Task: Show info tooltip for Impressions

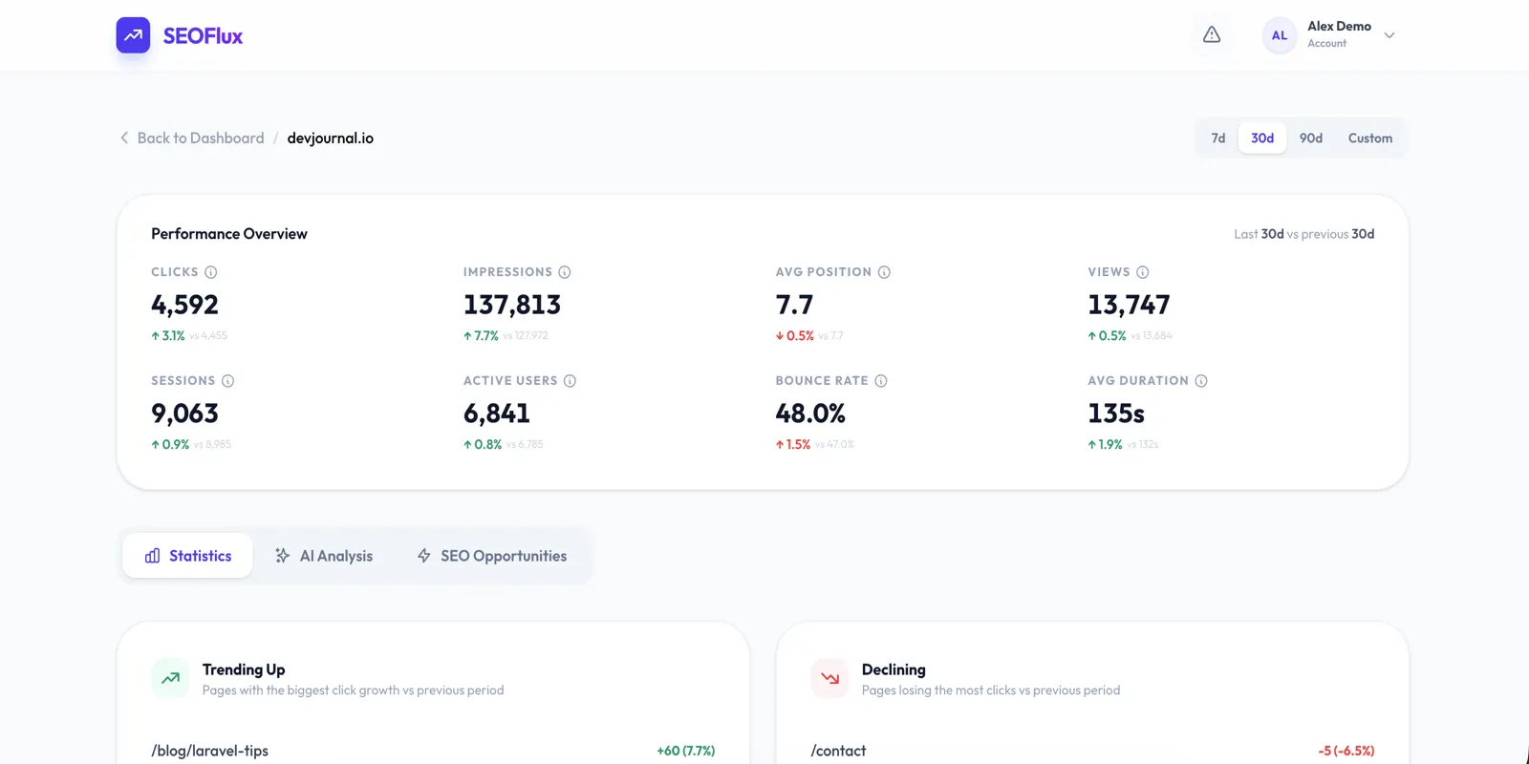Action: (x=565, y=272)
